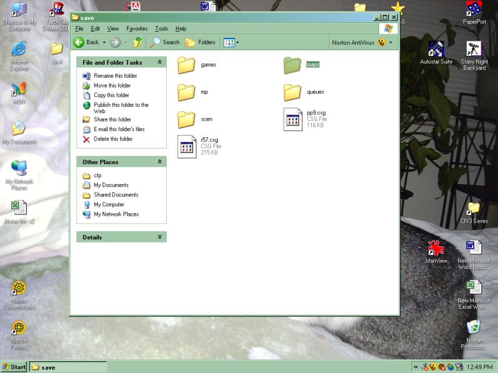Select the pp9.csg file icon
The height and width of the screenshot is (373, 498).
tap(293, 119)
